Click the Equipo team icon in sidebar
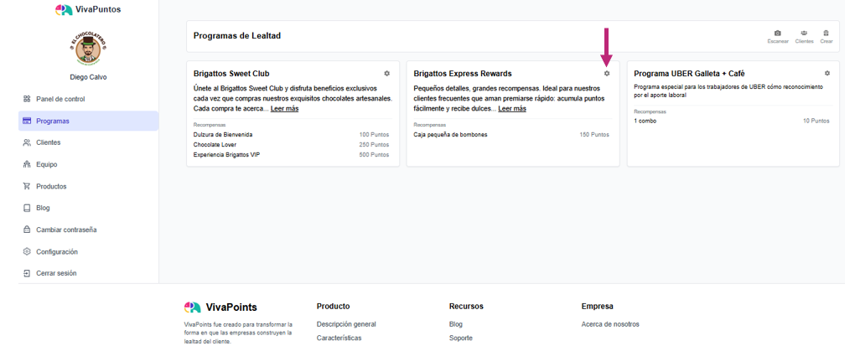Viewport: 855px width, 346px height. (27, 164)
